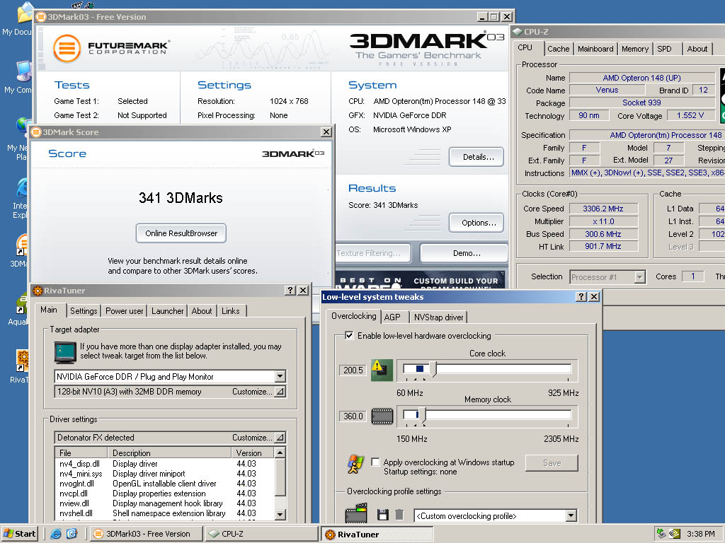Image resolution: width=725 pixels, height=543 pixels.
Task: Click the 3DMark Score title bar icon
Action: 37,132
